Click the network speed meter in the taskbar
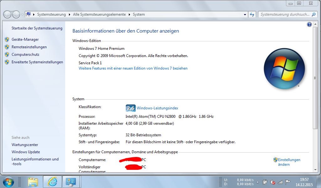This screenshot has height=188, width=321. tap(239, 182)
